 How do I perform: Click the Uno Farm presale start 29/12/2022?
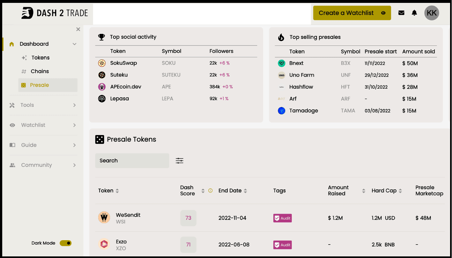coord(377,75)
